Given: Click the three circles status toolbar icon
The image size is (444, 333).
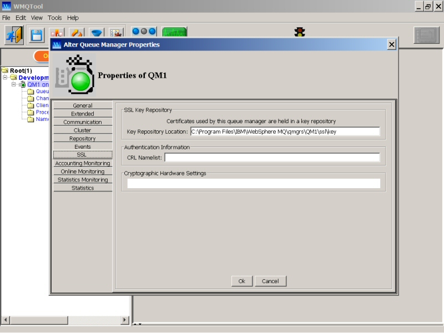Looking at the screenshot, I should coord(144,32).
